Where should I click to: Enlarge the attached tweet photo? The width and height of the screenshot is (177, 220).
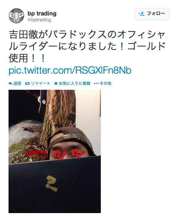click(55, 151)
